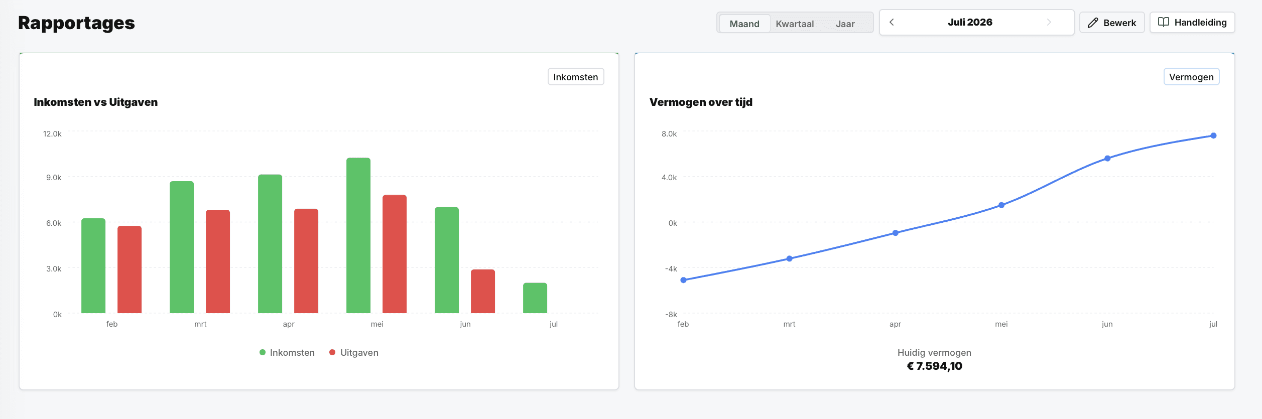This screenshot has width=1262, height=419.
Task: Switch to Jaar period view
Action: 845,24
